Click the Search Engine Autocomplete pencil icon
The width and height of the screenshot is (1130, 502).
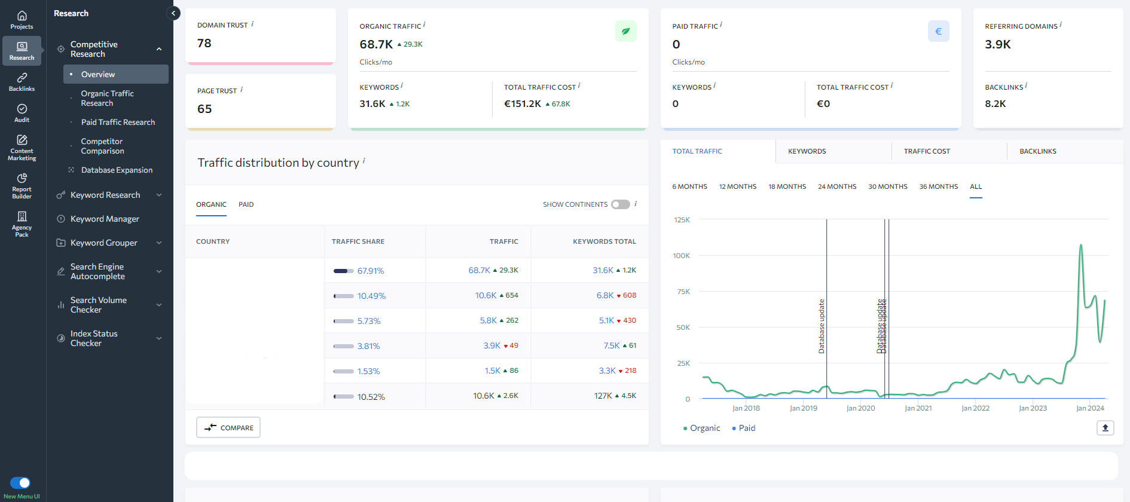60,271
